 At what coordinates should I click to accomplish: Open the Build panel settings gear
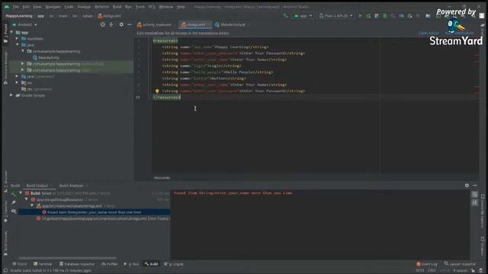[467, 185]
